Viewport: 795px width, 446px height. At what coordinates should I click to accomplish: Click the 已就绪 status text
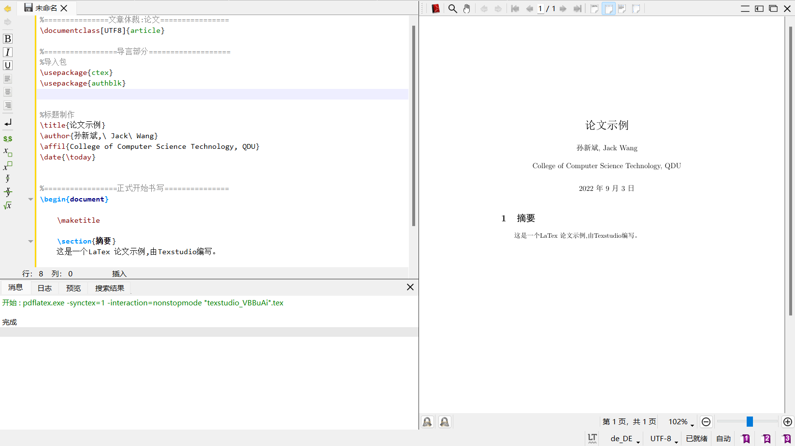[696, 438]
